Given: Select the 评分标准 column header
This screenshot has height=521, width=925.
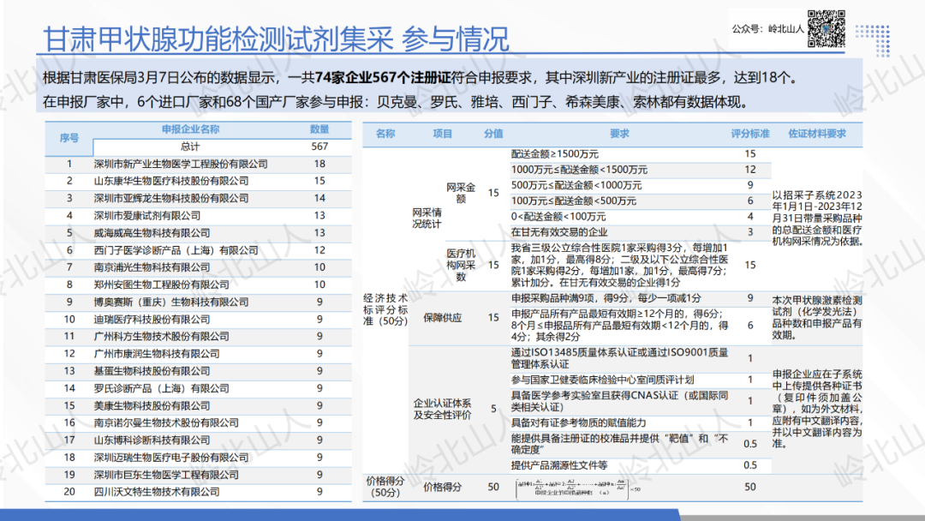Looking at the screenshot, I should click(x=750, y=134).
